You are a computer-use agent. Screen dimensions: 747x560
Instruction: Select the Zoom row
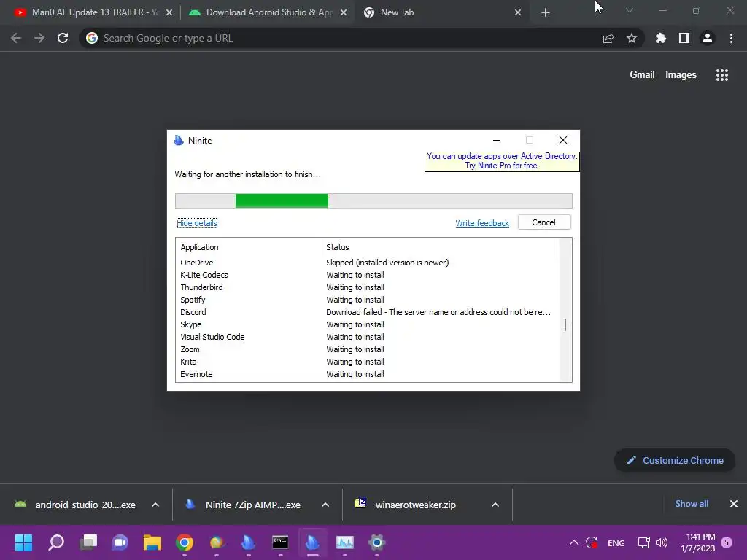[x=367, y=349]
